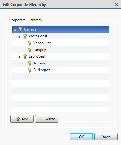Confirm changes with the OK button
Viewport: 121px width, 145px height.
coord(81,137)
